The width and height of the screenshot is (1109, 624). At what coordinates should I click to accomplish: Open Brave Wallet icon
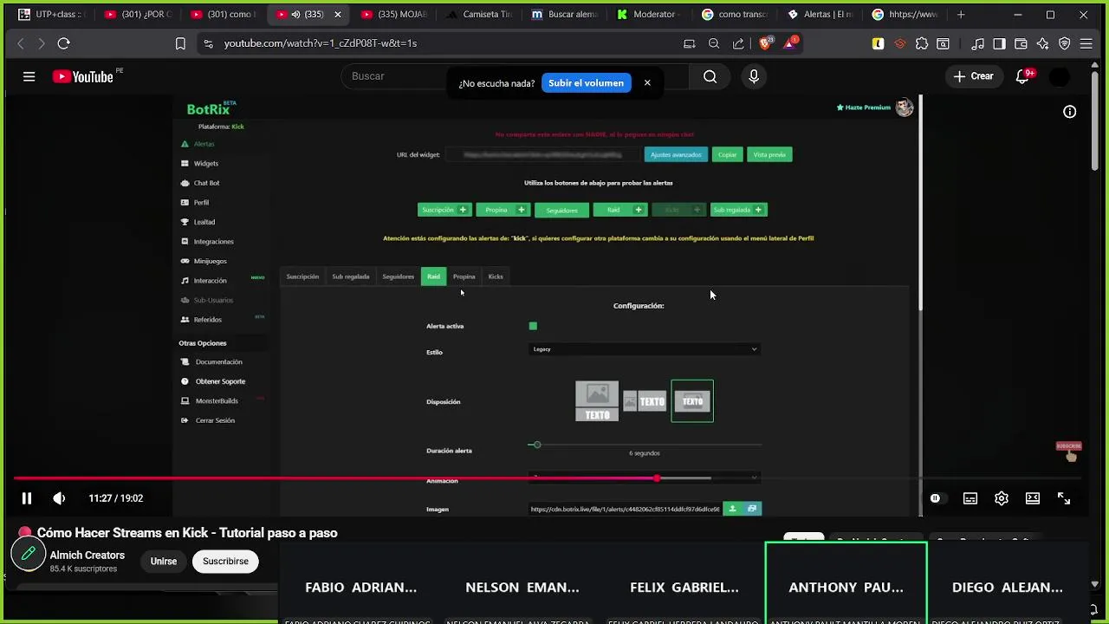tap(1021, 43)
